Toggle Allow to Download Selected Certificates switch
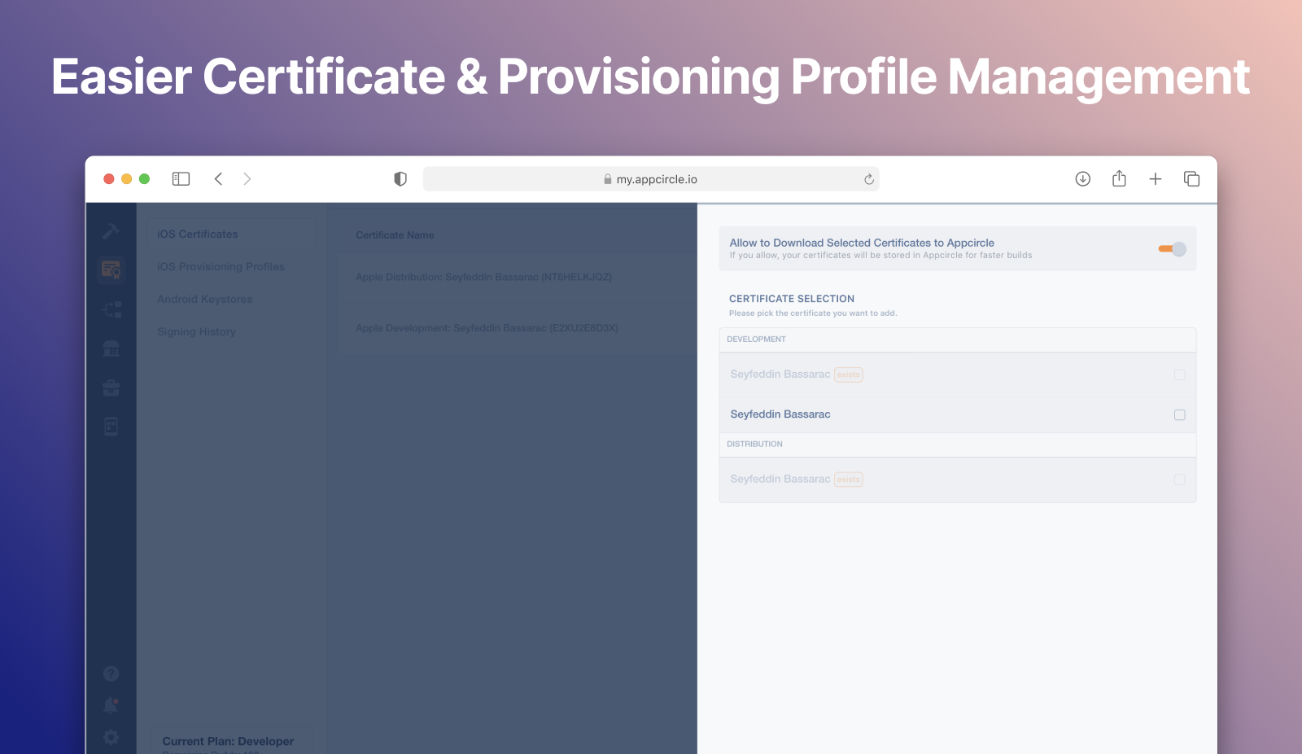The image size is (1302, 754). point(1173,249)
